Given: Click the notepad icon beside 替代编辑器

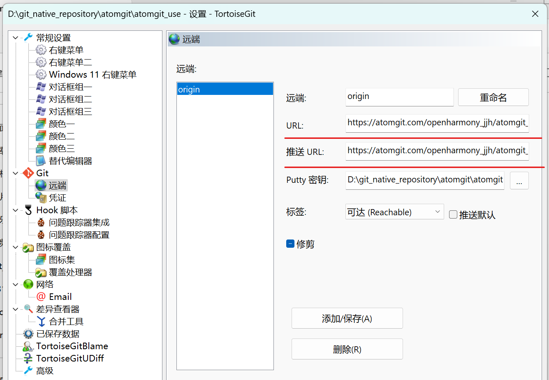Looking at the screenshot, I should 41,161.
